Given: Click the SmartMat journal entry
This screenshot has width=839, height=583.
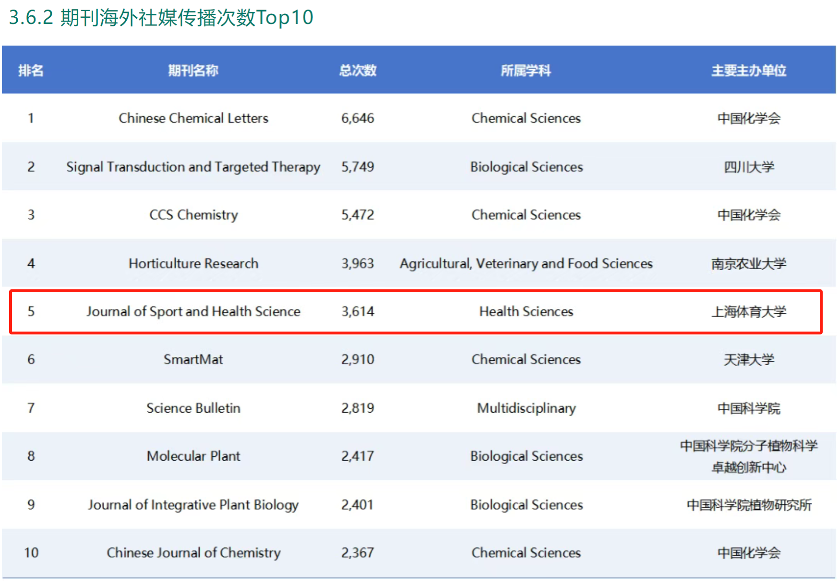Looking at the screenshot, I should coord(193,359).
